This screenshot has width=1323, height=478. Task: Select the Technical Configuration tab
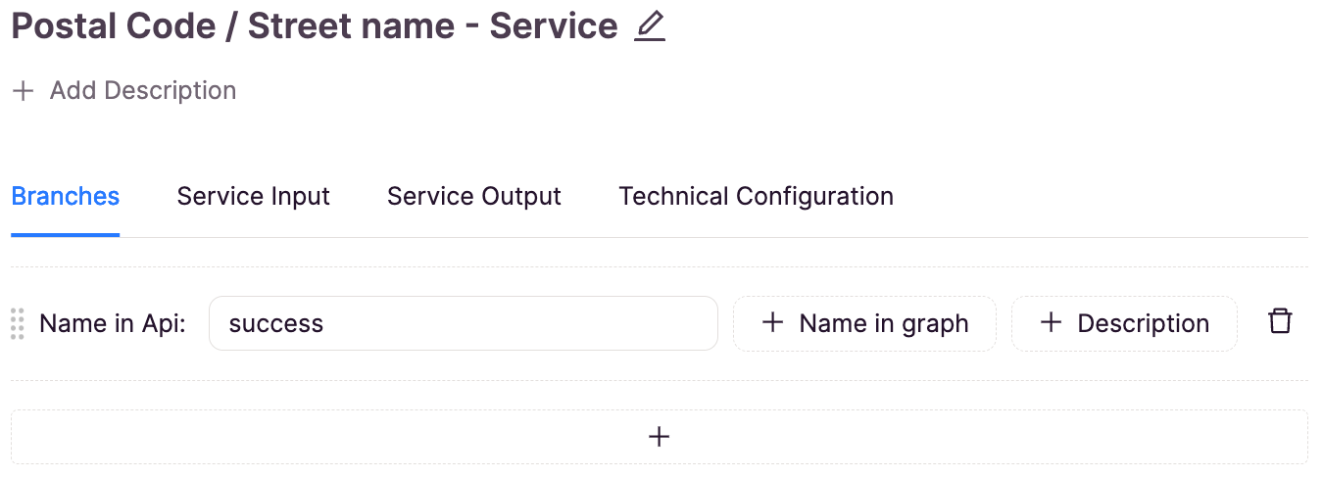click(x=757, y=197)
